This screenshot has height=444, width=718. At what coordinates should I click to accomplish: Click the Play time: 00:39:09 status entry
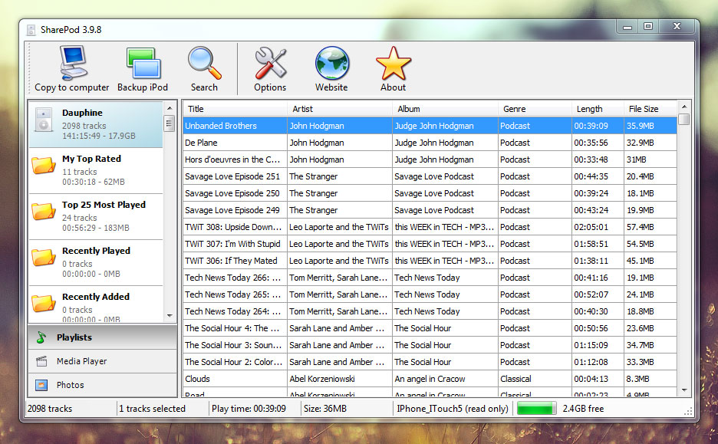tap(249, 409)
